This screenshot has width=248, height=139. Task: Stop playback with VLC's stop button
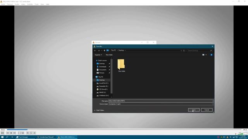[x=11, y=133]
